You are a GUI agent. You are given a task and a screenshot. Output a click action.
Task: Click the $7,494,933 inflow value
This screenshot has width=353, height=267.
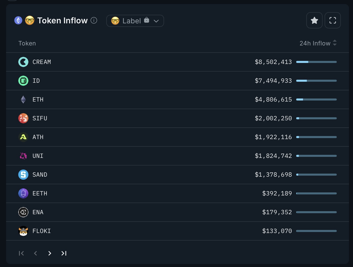click(273, 81)
